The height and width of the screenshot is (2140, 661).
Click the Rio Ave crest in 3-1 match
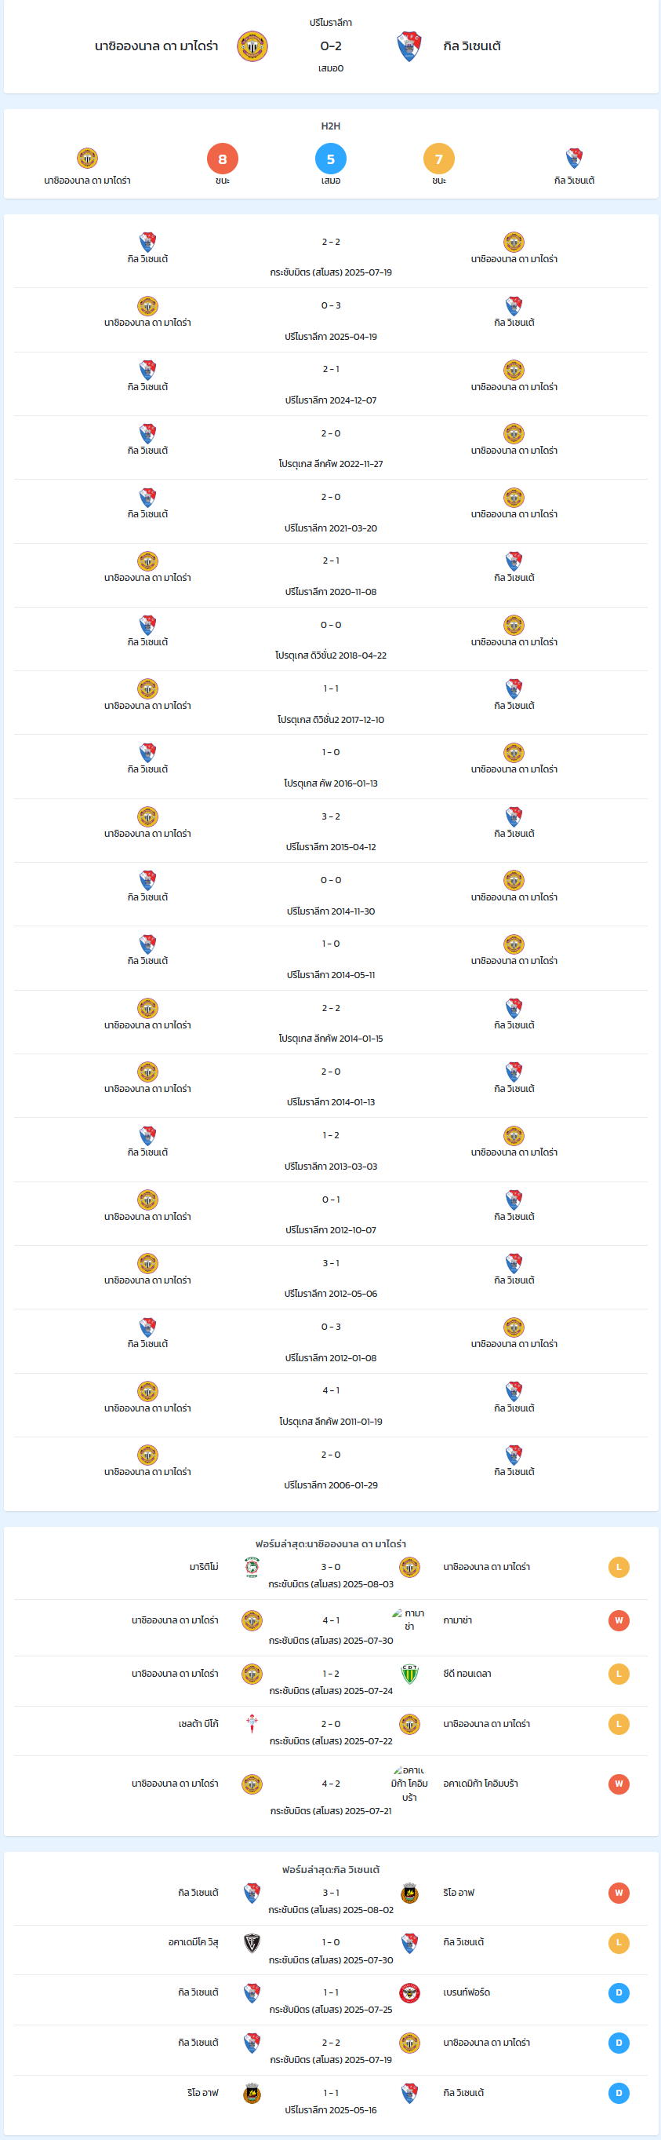click(x=409, y=1893)
